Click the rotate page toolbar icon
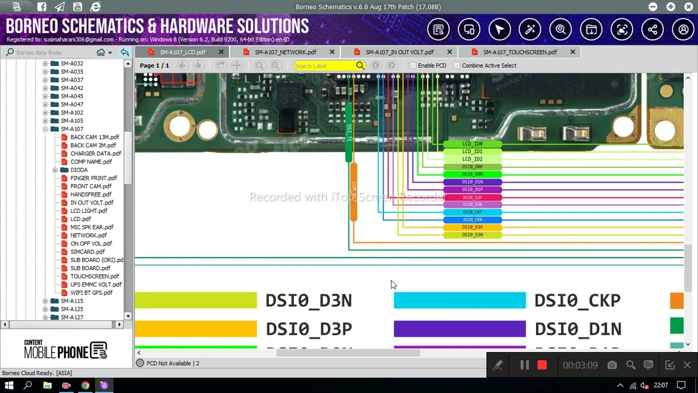This screenshot has width=698, height=393. pyautogui.click(x=221, y=65)
